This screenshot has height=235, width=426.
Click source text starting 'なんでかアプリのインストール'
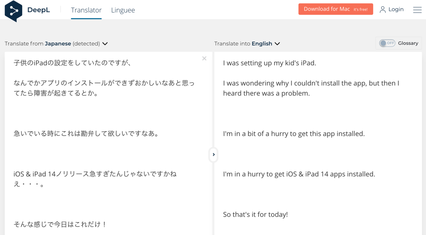tap(104, 88)
